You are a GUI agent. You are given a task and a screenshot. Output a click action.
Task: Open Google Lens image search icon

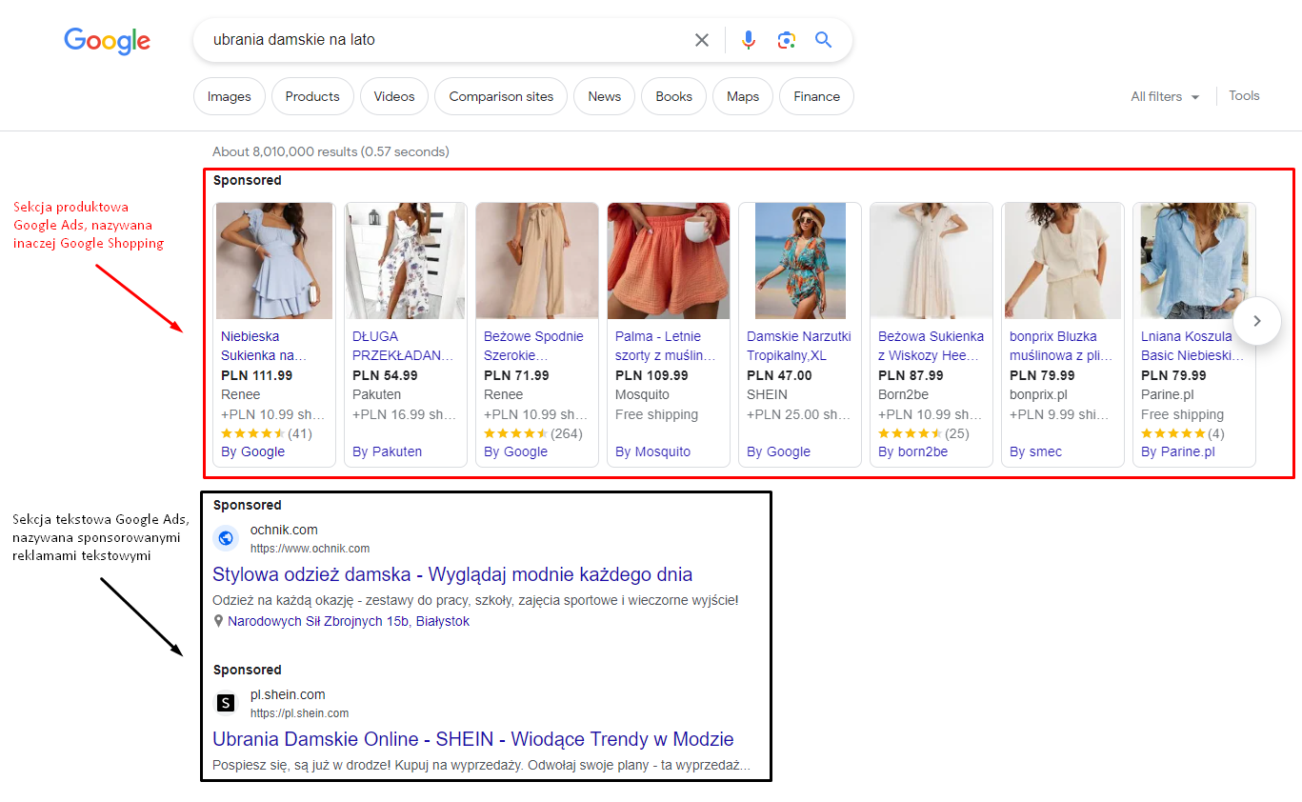click(x=786, y=40)
